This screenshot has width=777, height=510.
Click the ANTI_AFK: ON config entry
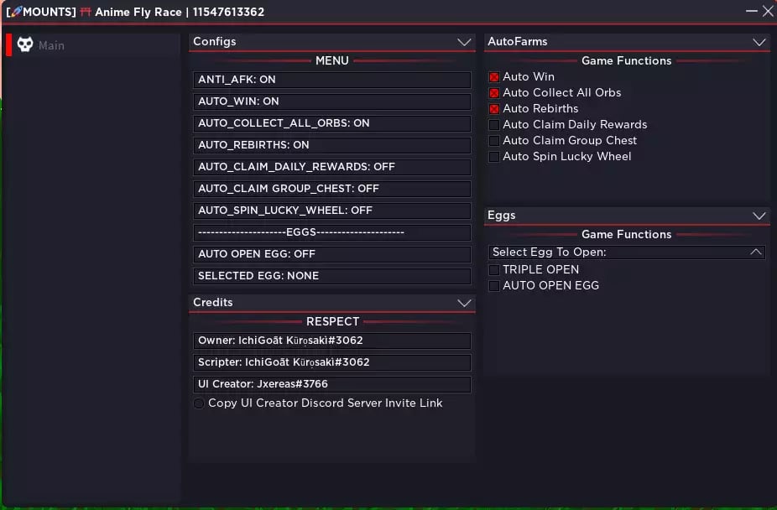pos(331,80)
